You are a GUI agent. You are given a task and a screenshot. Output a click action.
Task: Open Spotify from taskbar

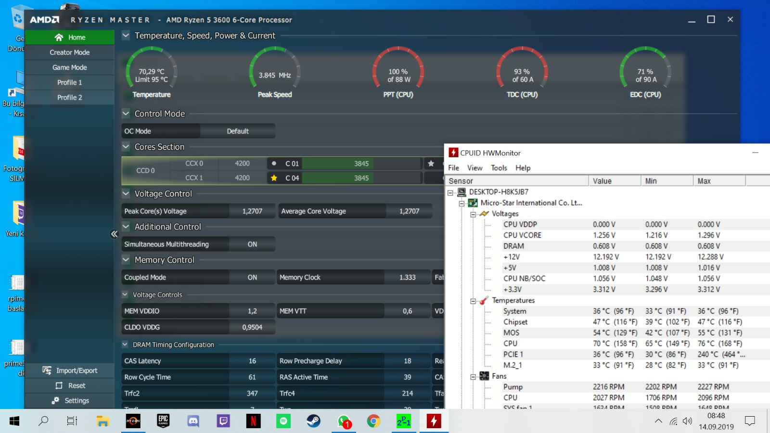pos(283,421)
